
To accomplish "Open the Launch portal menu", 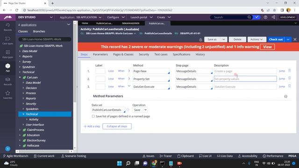I will tap(142, 17).
